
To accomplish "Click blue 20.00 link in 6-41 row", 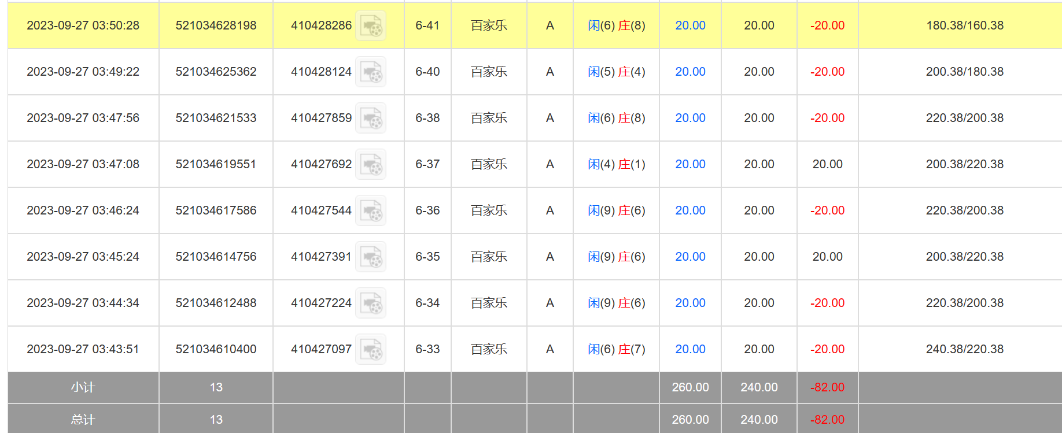I will [x=690, y=25].
